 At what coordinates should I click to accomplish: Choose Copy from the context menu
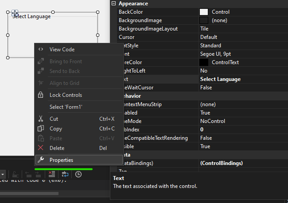56,129
